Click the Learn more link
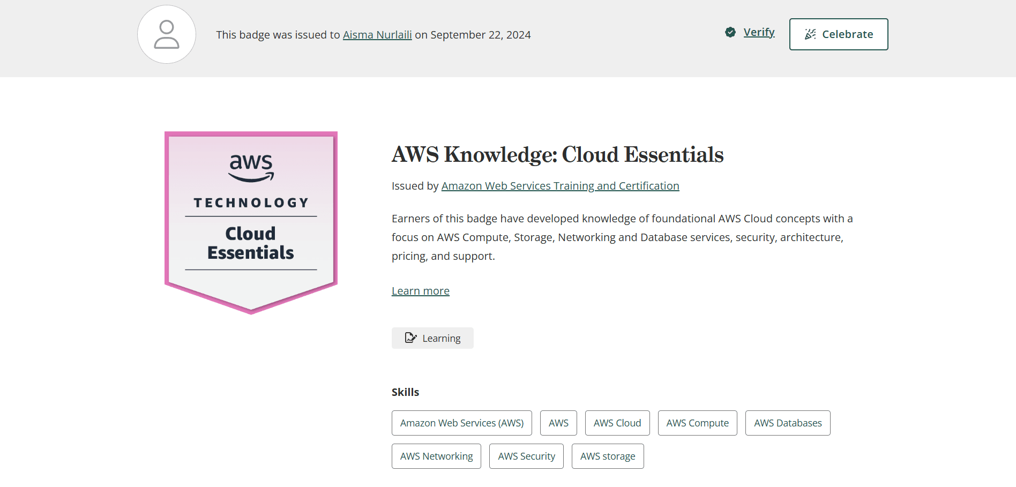This screenshot has height=487, width=1016. pos(421,291)
